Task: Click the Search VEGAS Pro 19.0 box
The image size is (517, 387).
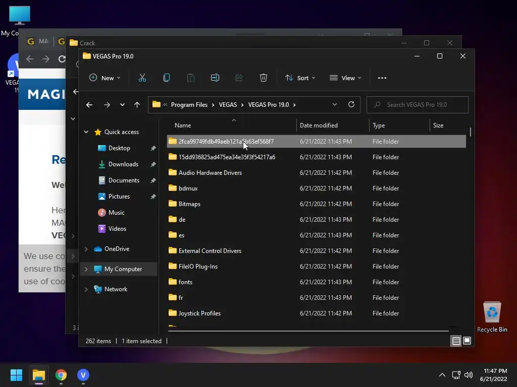Action: (x=418, y=105)
